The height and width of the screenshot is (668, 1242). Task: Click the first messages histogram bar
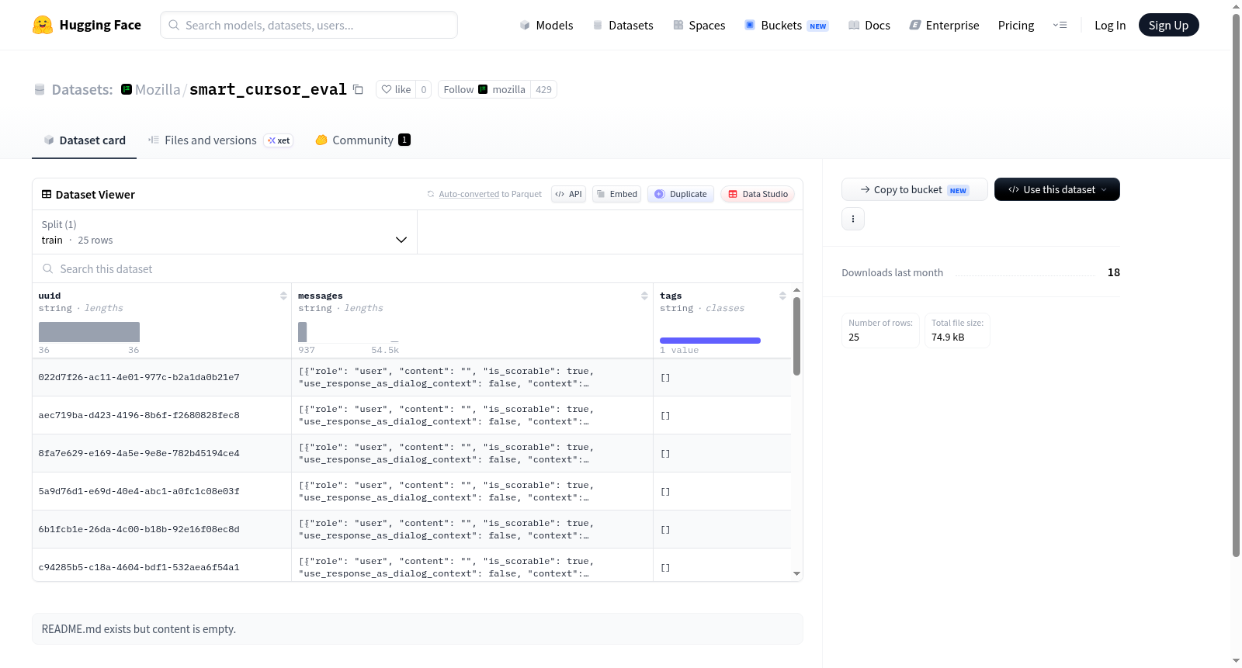click(x=303, y=332)
